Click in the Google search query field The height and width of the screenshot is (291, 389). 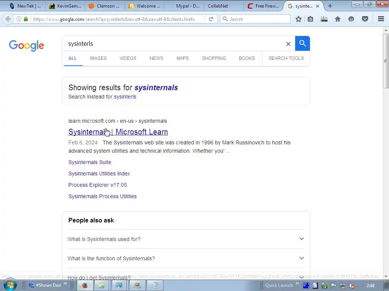[x=174, y=44]
